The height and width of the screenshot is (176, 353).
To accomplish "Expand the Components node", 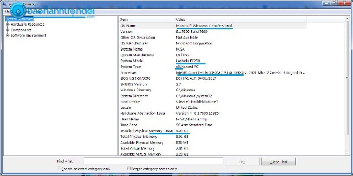I will [x=8, y=30].
